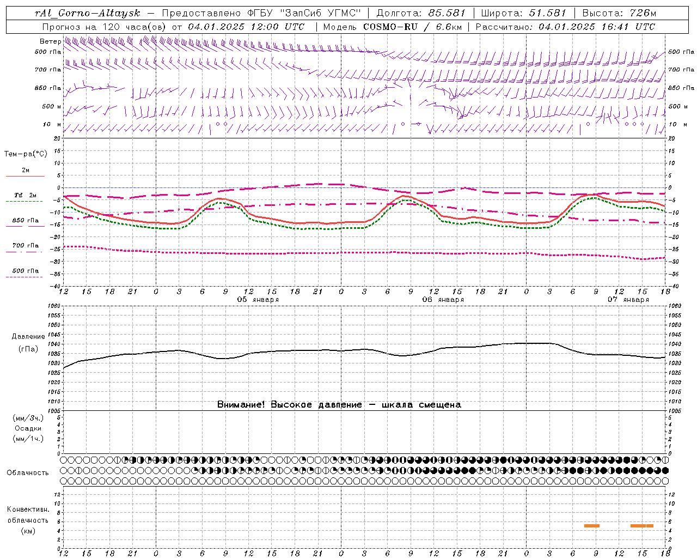Click the (км) unit under convective cloudiness
The width and height of the screenshot is (697, 558).
pos(28,531)
